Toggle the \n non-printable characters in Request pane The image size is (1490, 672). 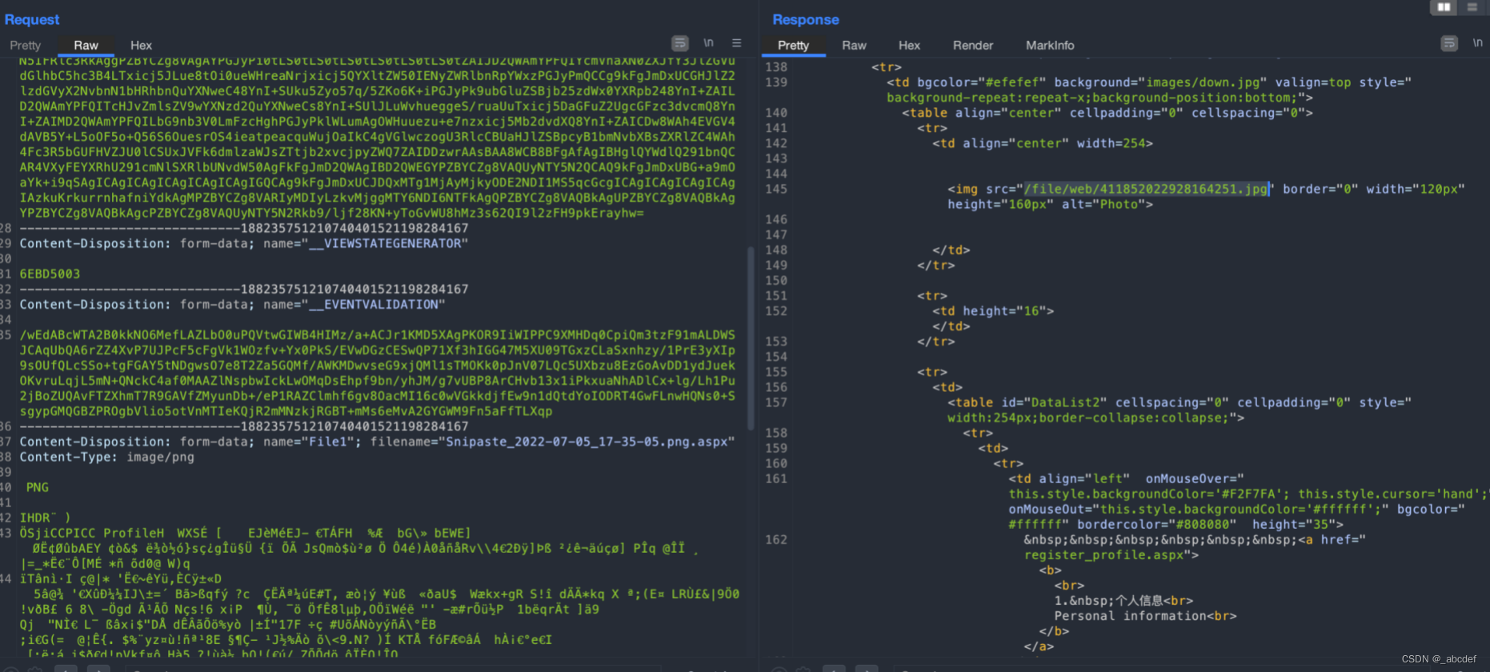(x=708, y=42)
